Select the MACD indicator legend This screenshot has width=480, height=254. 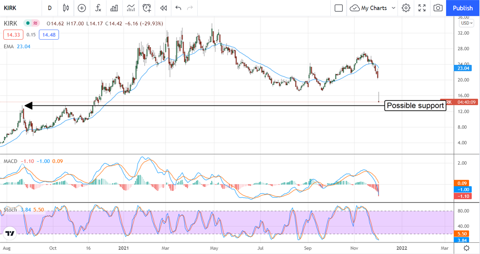pos(33,161)
